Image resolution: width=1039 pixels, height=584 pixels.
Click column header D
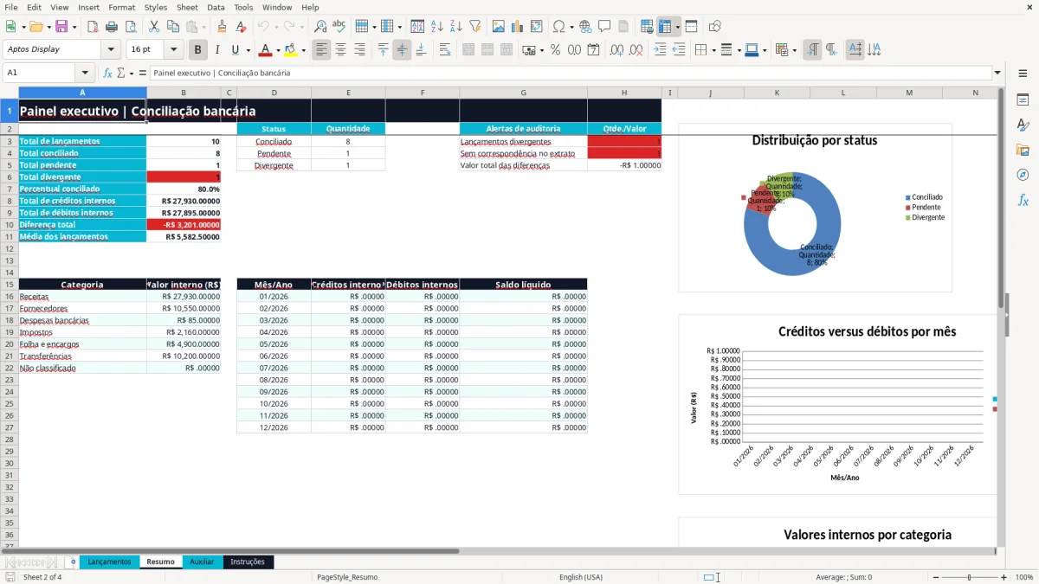click(x=274, y=93)
